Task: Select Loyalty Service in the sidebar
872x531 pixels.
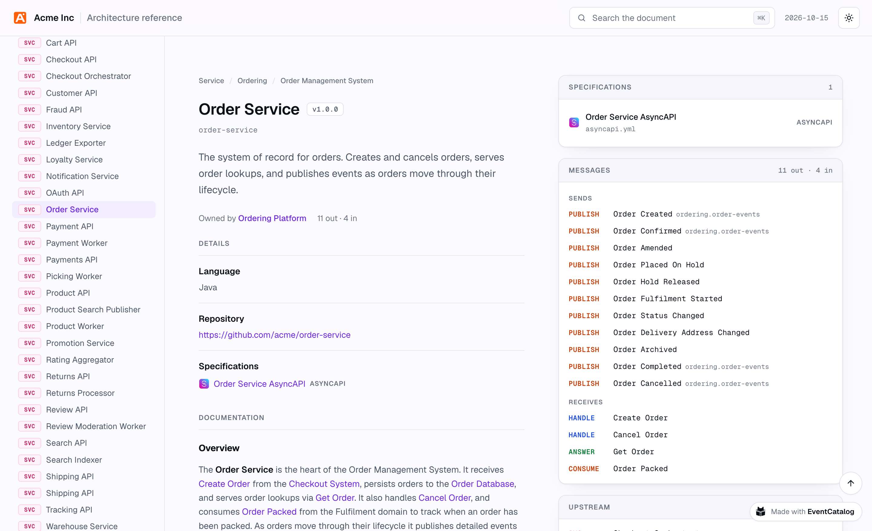Action: coord(84,159)
